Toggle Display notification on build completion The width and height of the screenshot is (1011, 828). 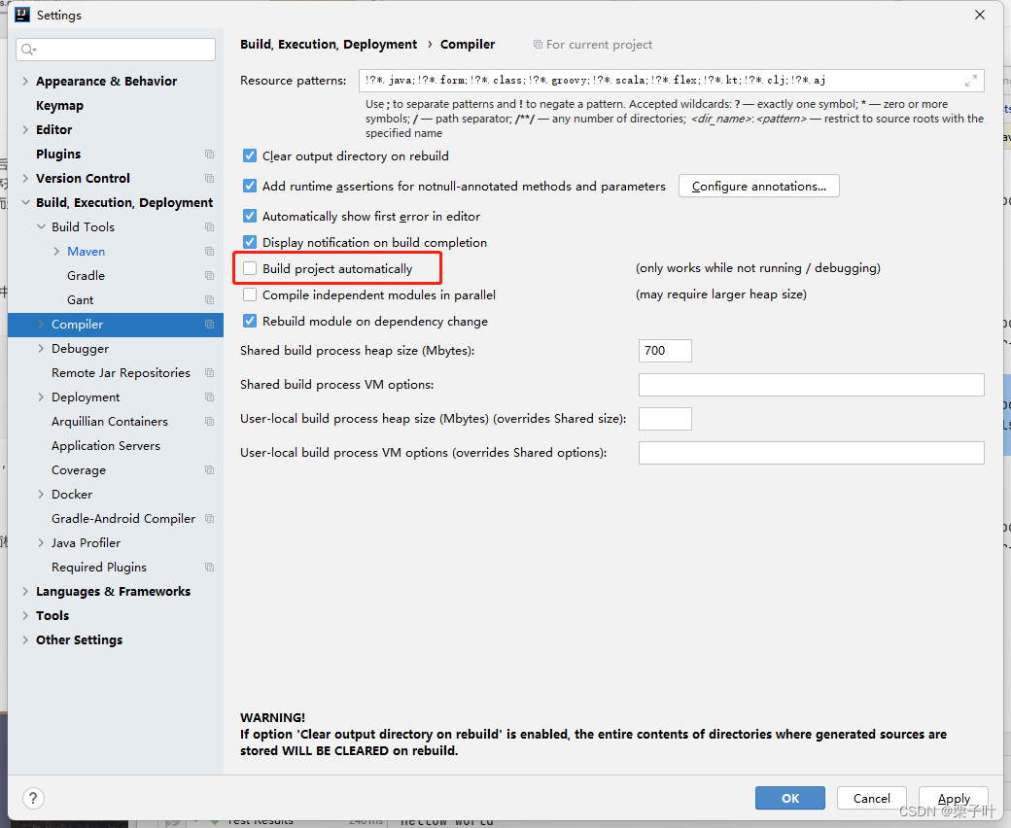(x=250, y=242)
